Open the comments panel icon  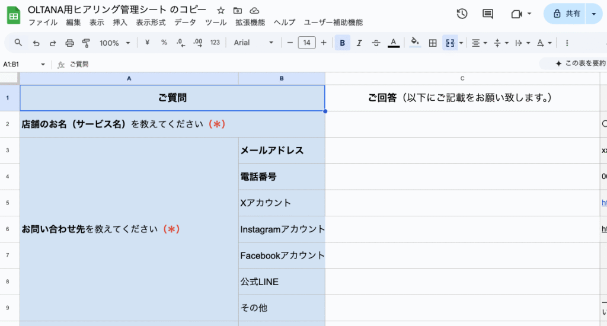[x=488, y=14]
